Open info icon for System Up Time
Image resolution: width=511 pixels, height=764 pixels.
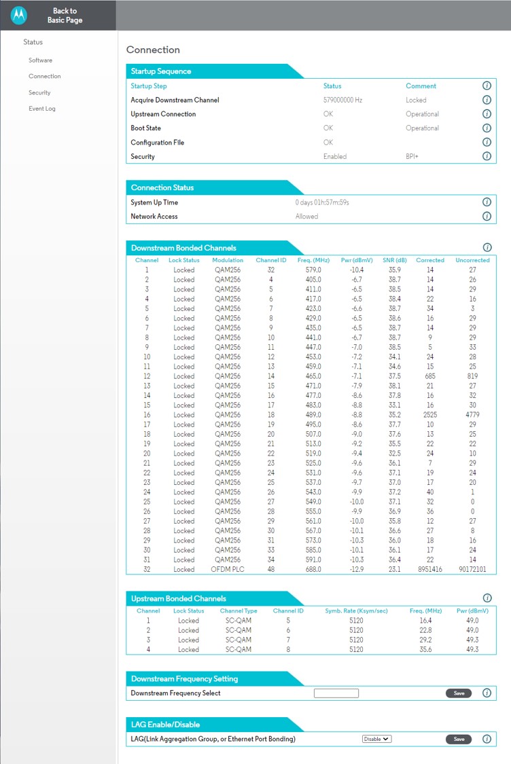487,202
